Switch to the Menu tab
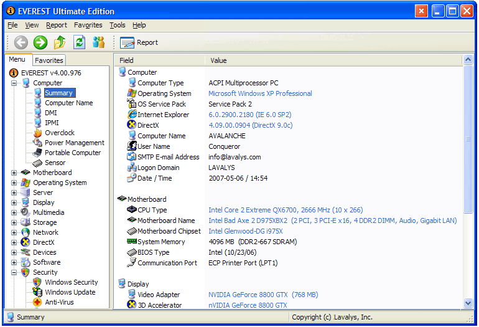Viewport: 479px width, 327px height. 17,59
